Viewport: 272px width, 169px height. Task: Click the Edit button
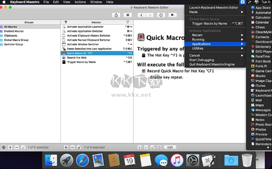(x=170, y=147)
